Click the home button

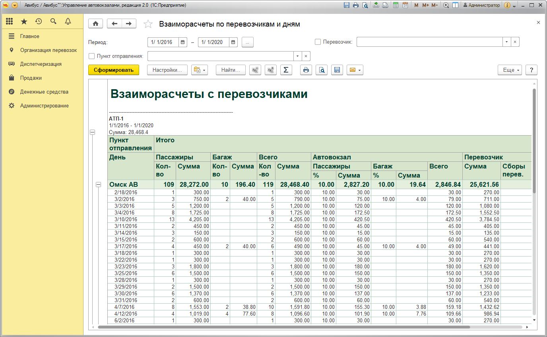95,24
